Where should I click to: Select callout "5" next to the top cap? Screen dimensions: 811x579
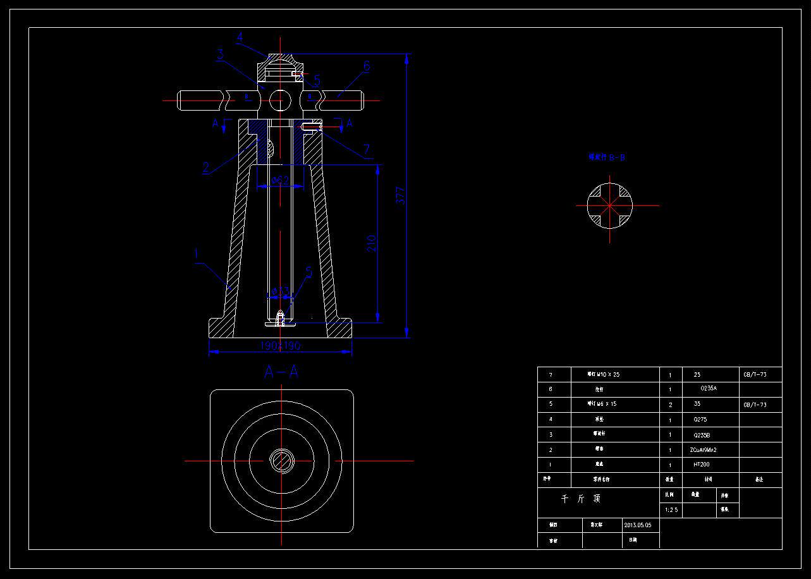click(x=317, y=81)
